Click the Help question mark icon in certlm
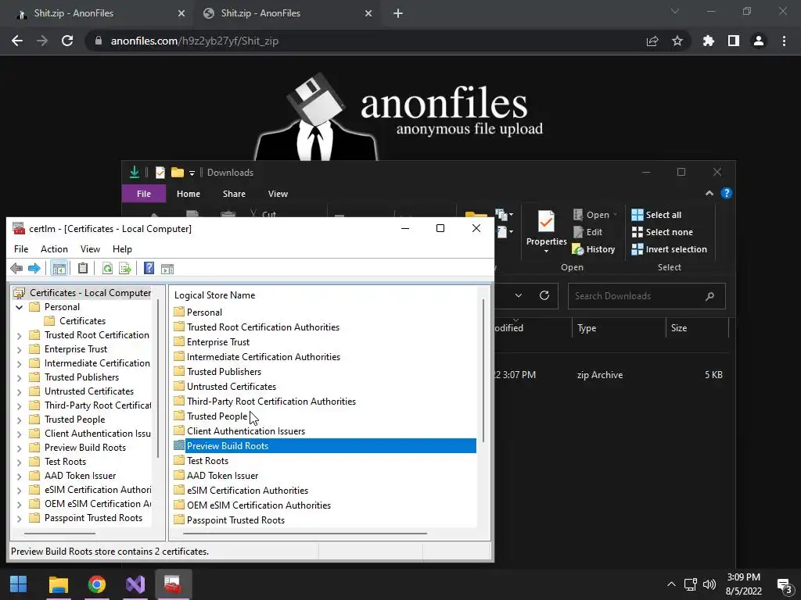The image size is (801, 600). [149, 269]
